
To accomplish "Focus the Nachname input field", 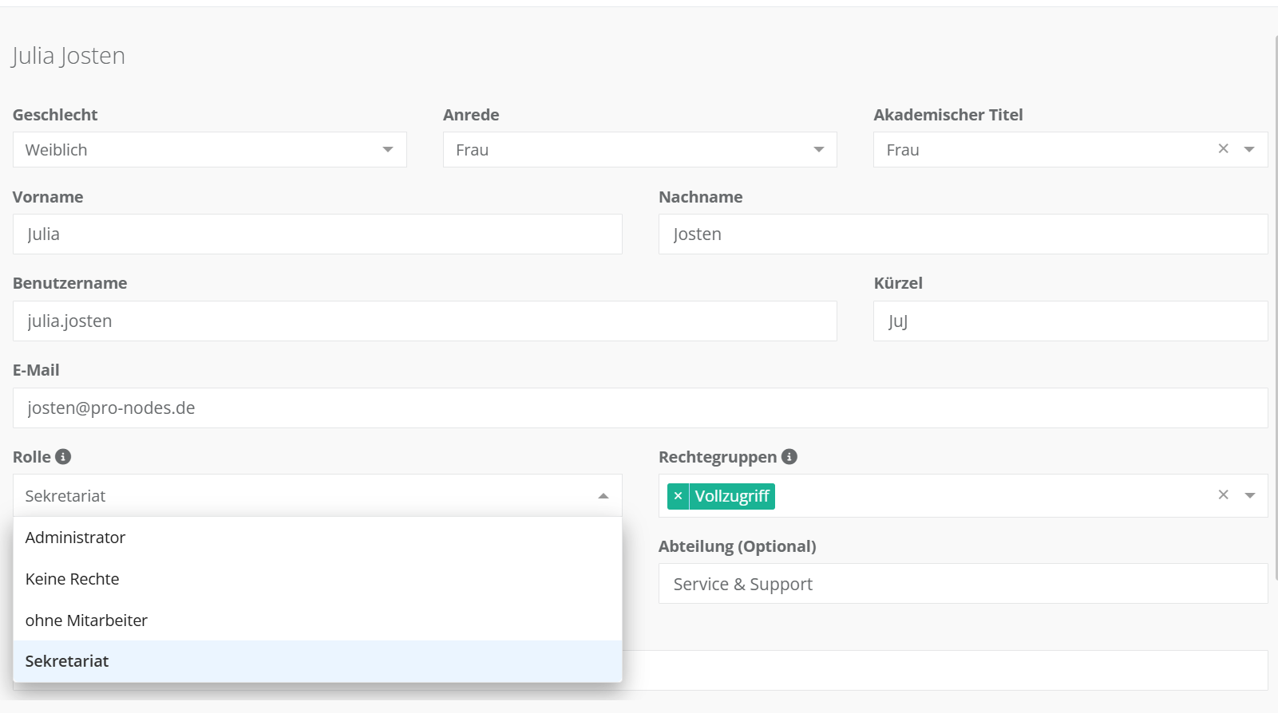I will [962, 234].
